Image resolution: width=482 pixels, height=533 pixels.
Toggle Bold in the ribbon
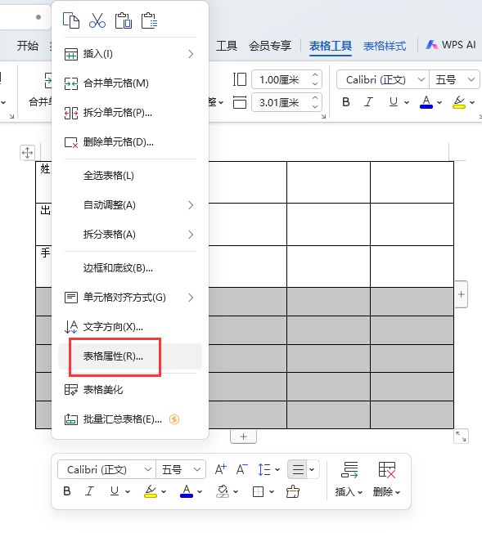pos(346,102)
